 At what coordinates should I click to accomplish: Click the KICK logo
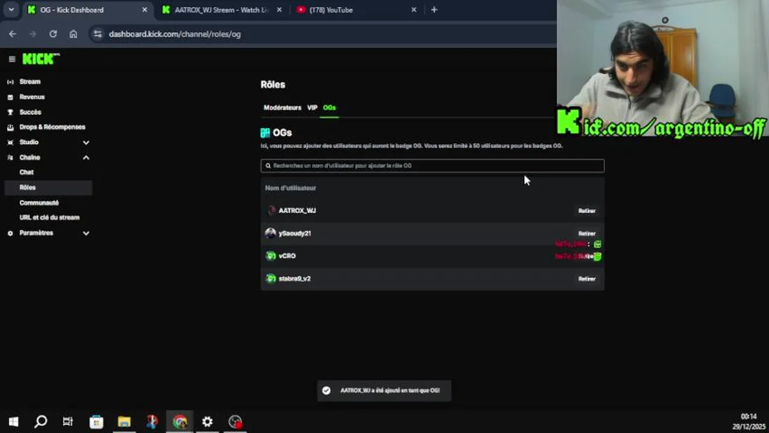click(41, 58)
